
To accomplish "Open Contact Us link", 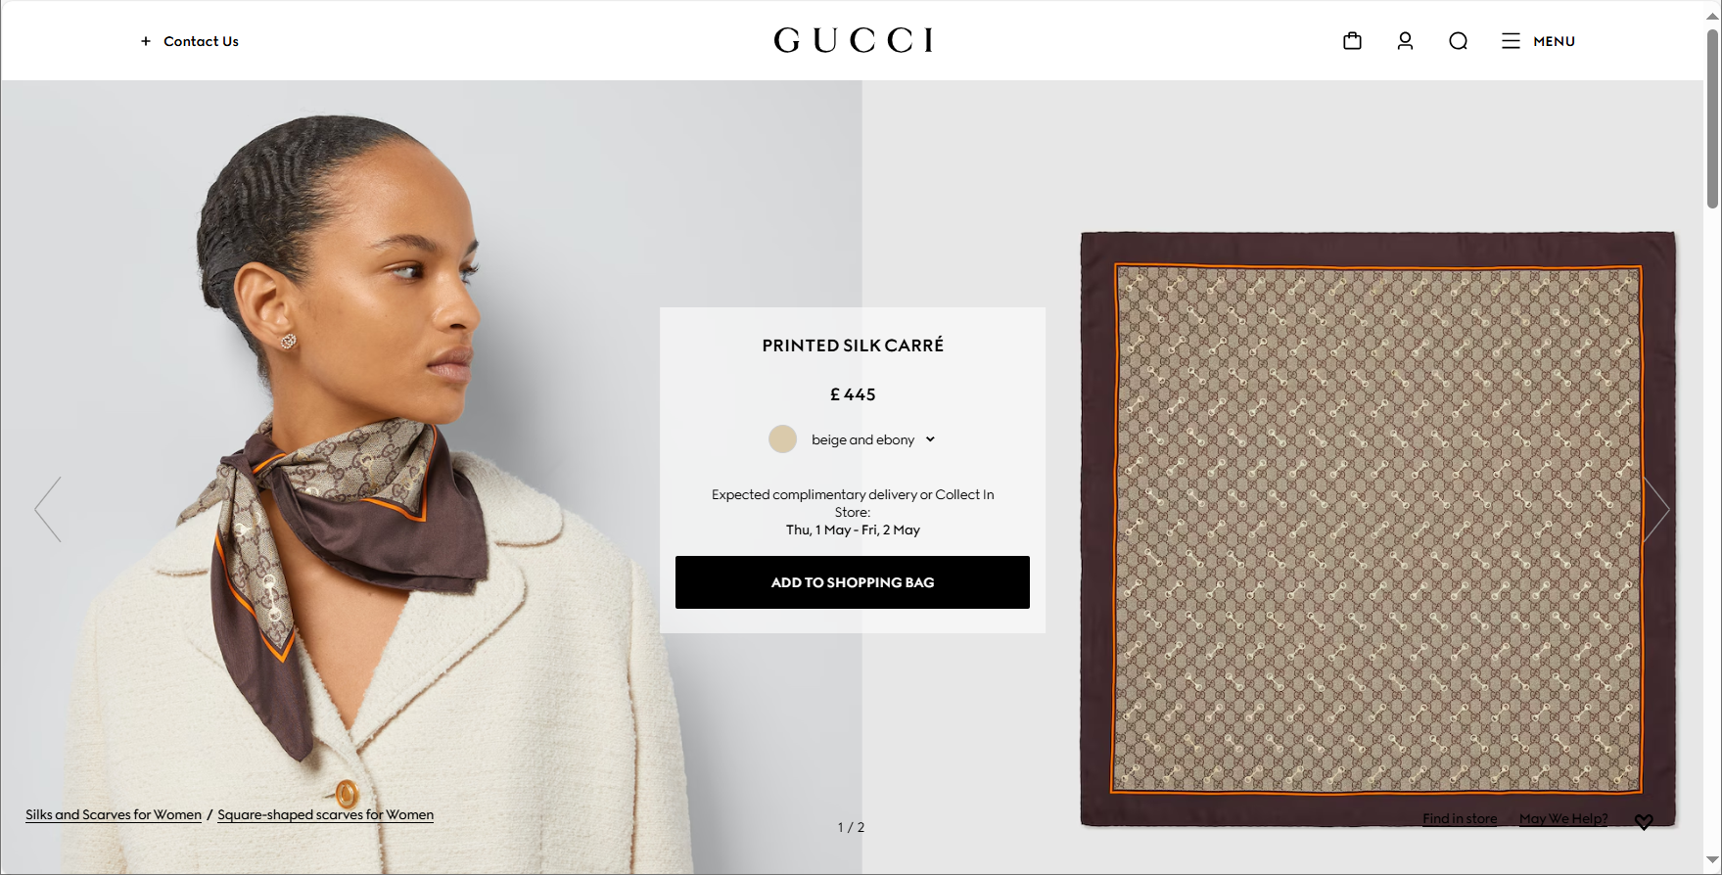I will 201,41.
